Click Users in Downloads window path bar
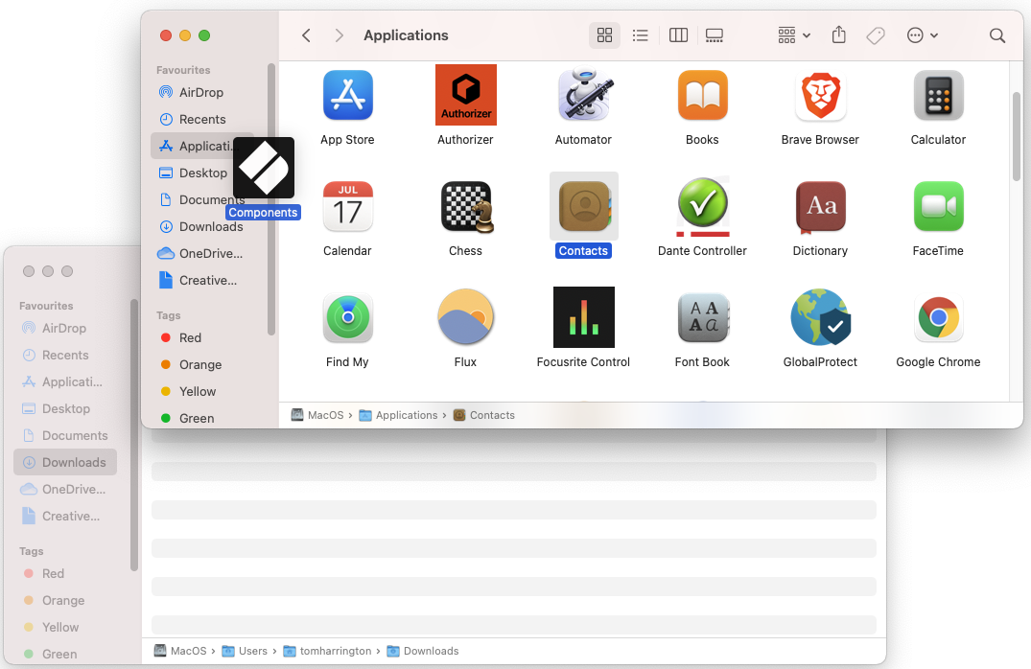 click(246, 651)
